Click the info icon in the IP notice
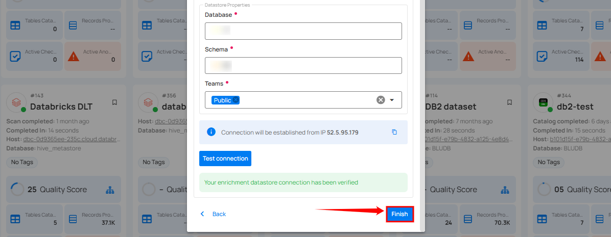611x237 pixels. [x=211, y=132]
